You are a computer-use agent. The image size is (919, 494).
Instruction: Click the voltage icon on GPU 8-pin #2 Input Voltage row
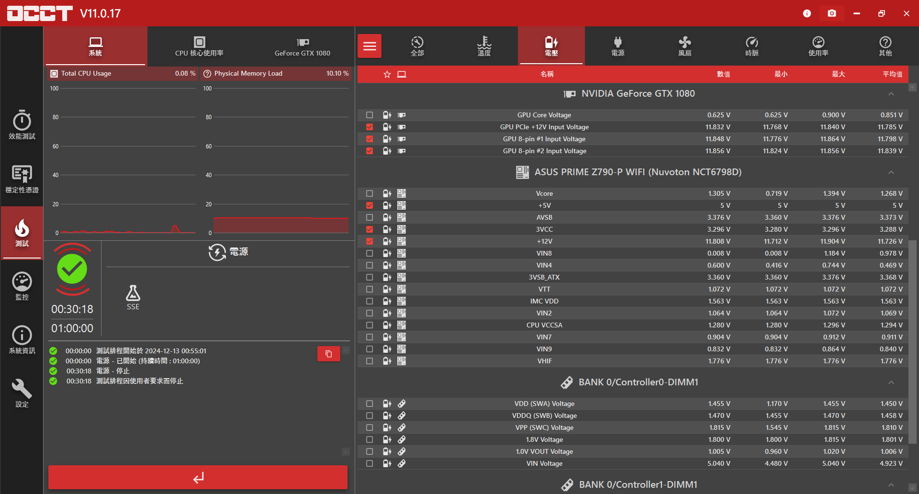tap(387, 151)
